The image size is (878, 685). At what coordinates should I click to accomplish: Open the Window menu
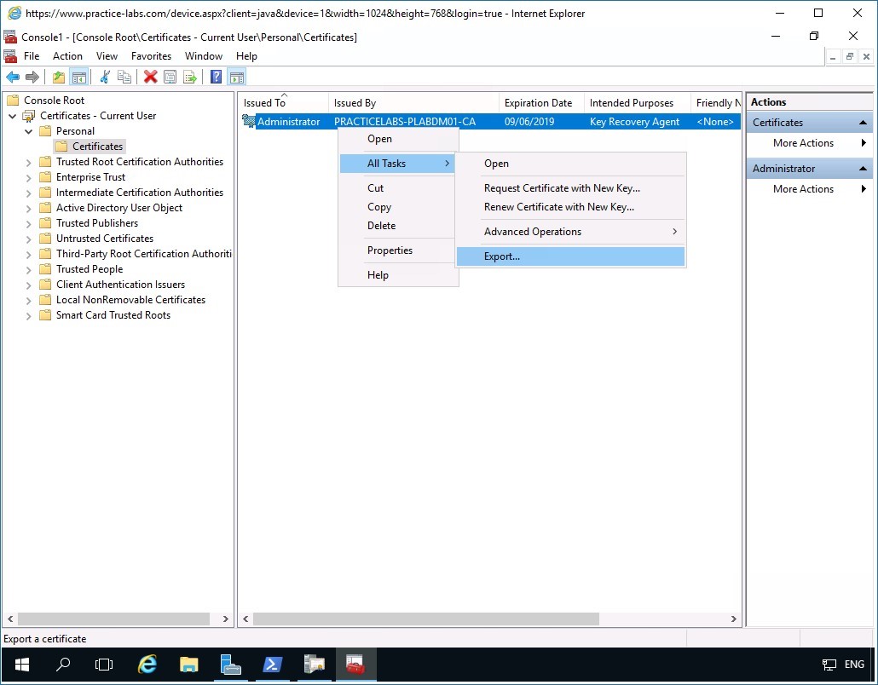[x=204, y=56]
